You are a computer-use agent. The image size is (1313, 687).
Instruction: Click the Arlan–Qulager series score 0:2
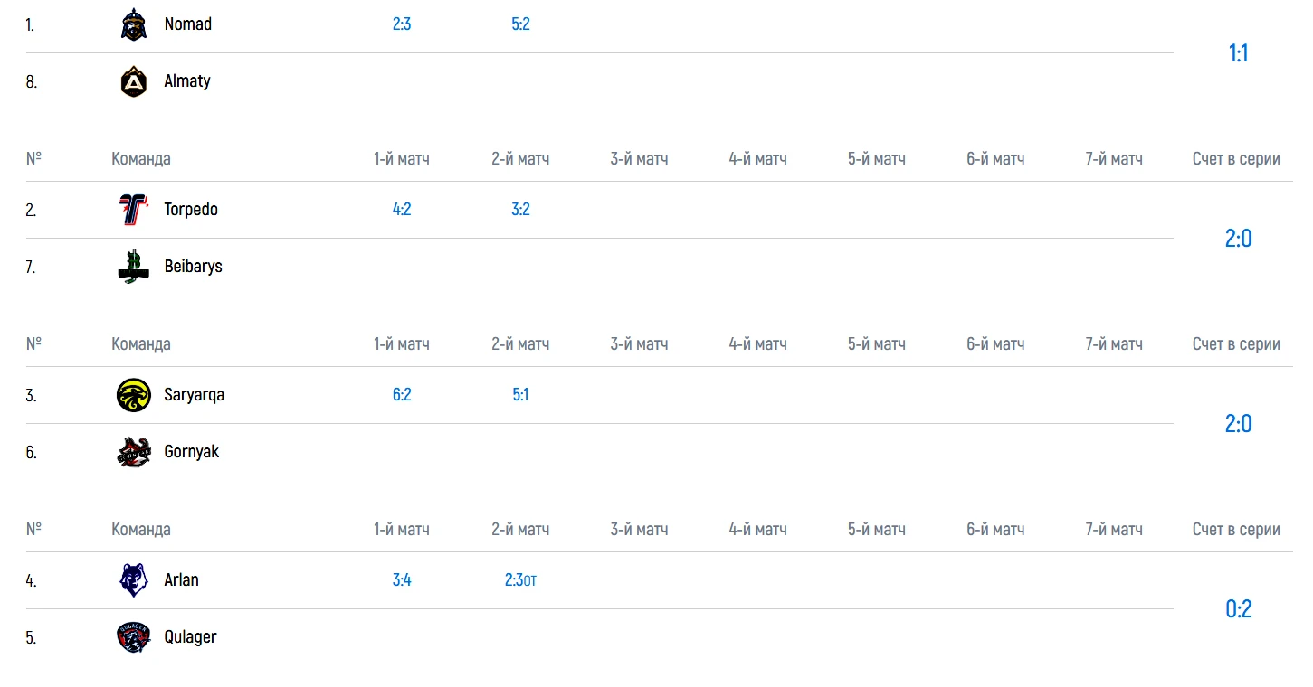tap(1238, 609)
